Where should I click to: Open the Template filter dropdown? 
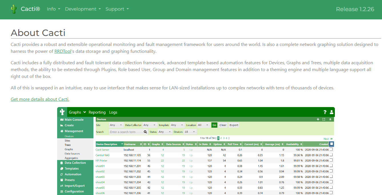click(x=177, y=125)
